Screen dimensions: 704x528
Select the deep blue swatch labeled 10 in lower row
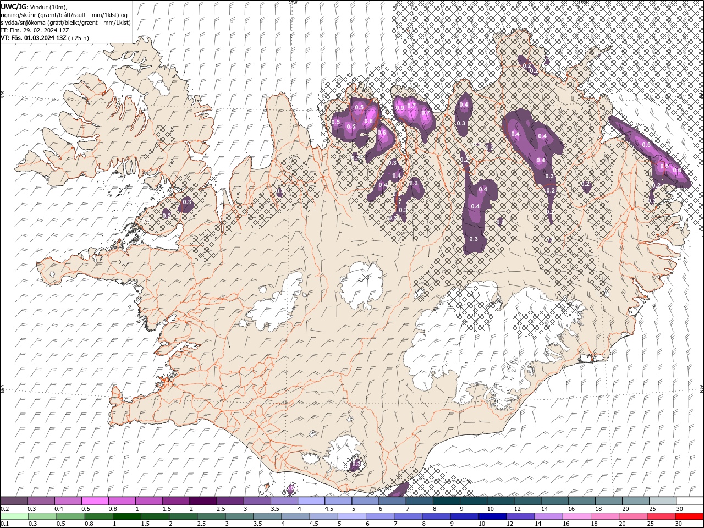point(492,516)
